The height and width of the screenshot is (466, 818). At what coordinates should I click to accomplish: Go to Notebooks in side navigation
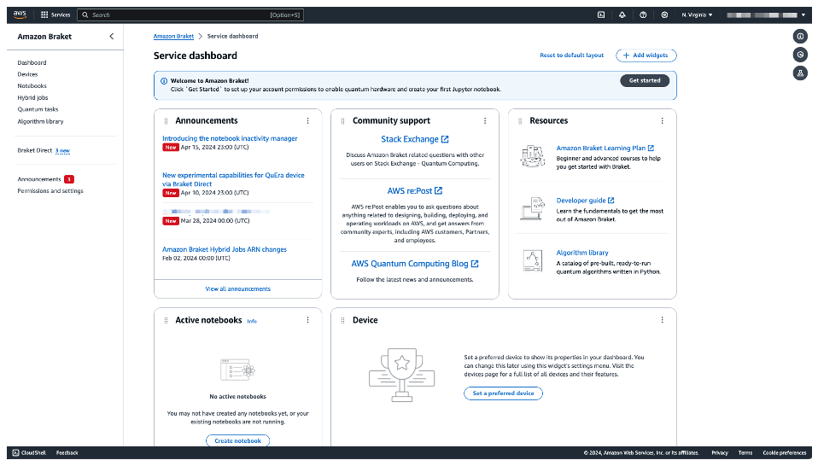click(x=32, y=86)
